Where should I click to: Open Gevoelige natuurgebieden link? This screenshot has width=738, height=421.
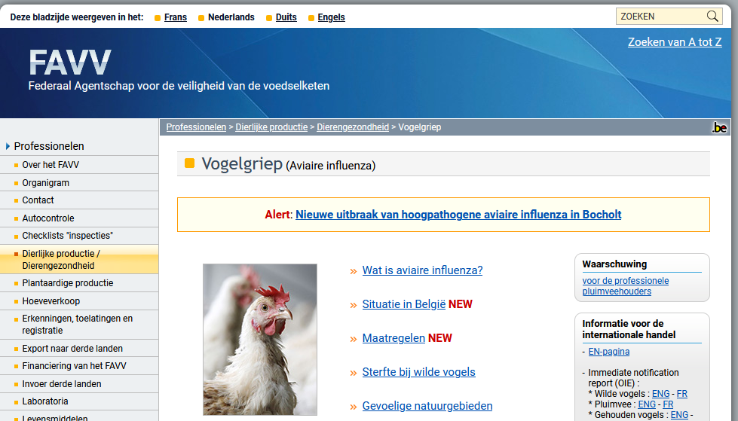coord(427,406)
